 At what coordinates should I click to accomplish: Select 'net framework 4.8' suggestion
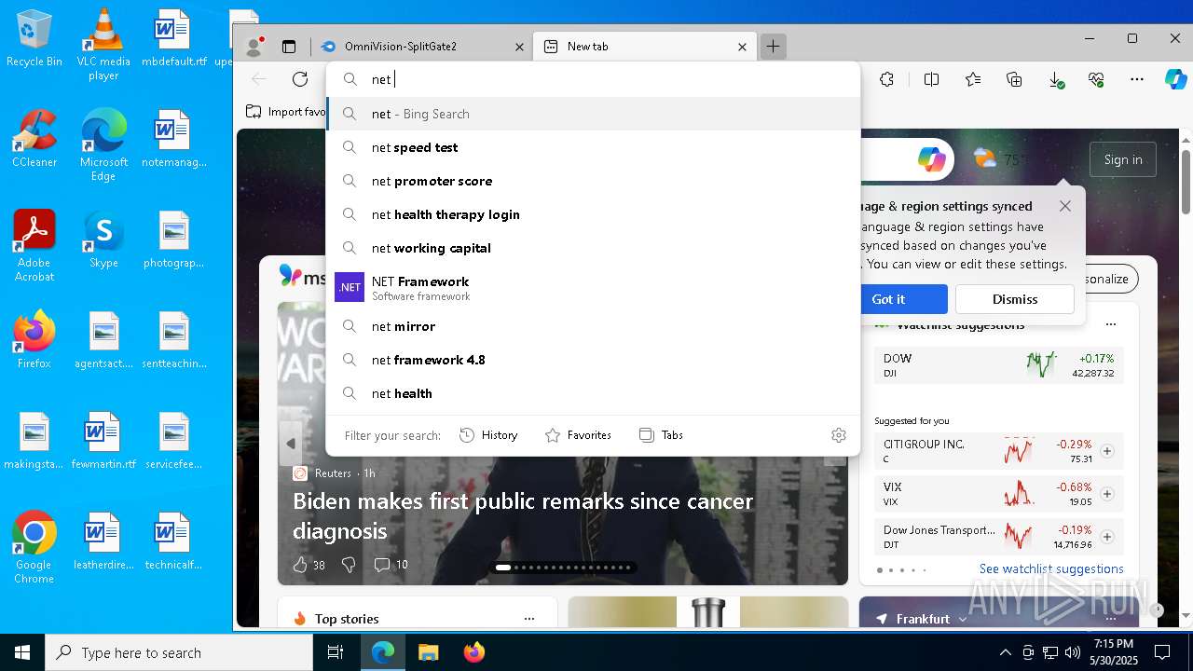593,360
